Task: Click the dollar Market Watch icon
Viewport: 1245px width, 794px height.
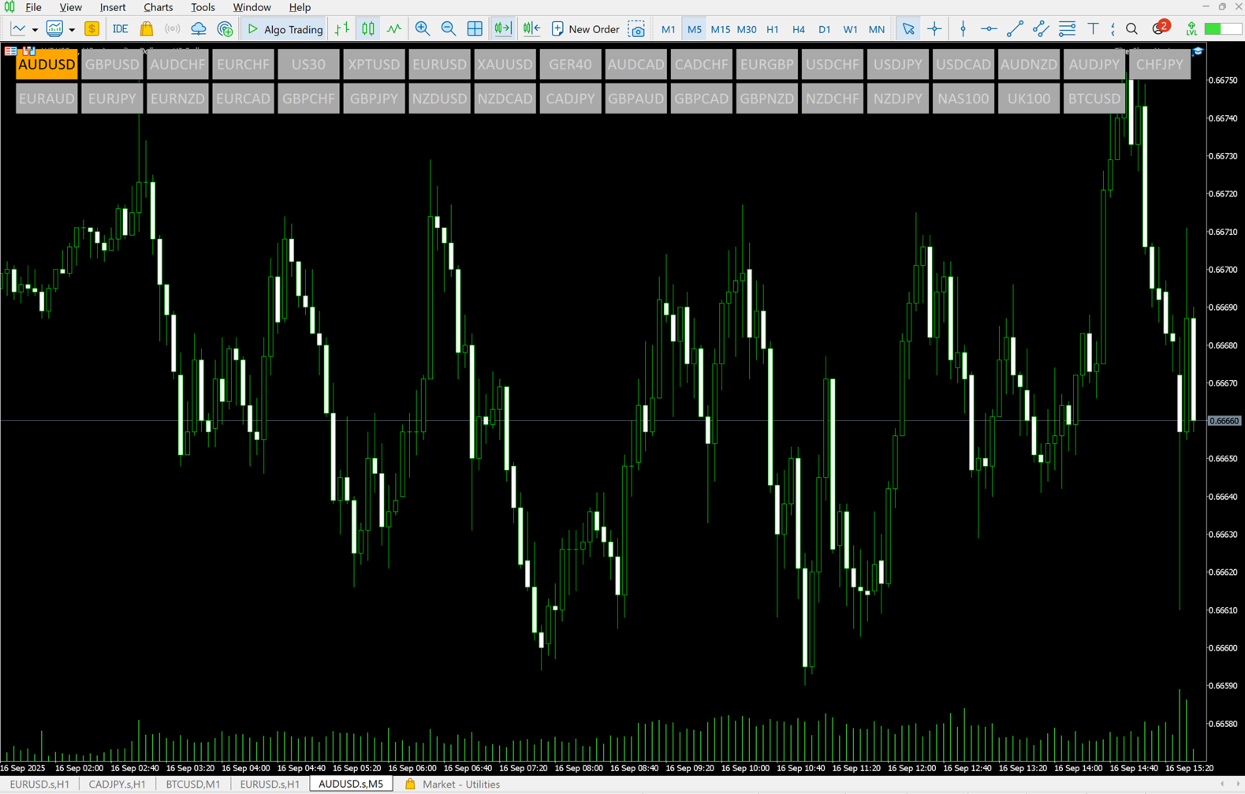Action: tap(91, 29)
